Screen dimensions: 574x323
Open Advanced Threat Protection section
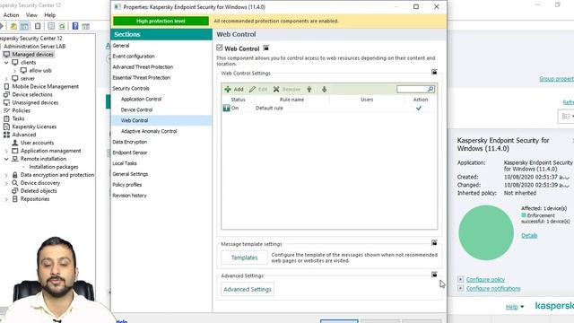(x=143, y=66)
